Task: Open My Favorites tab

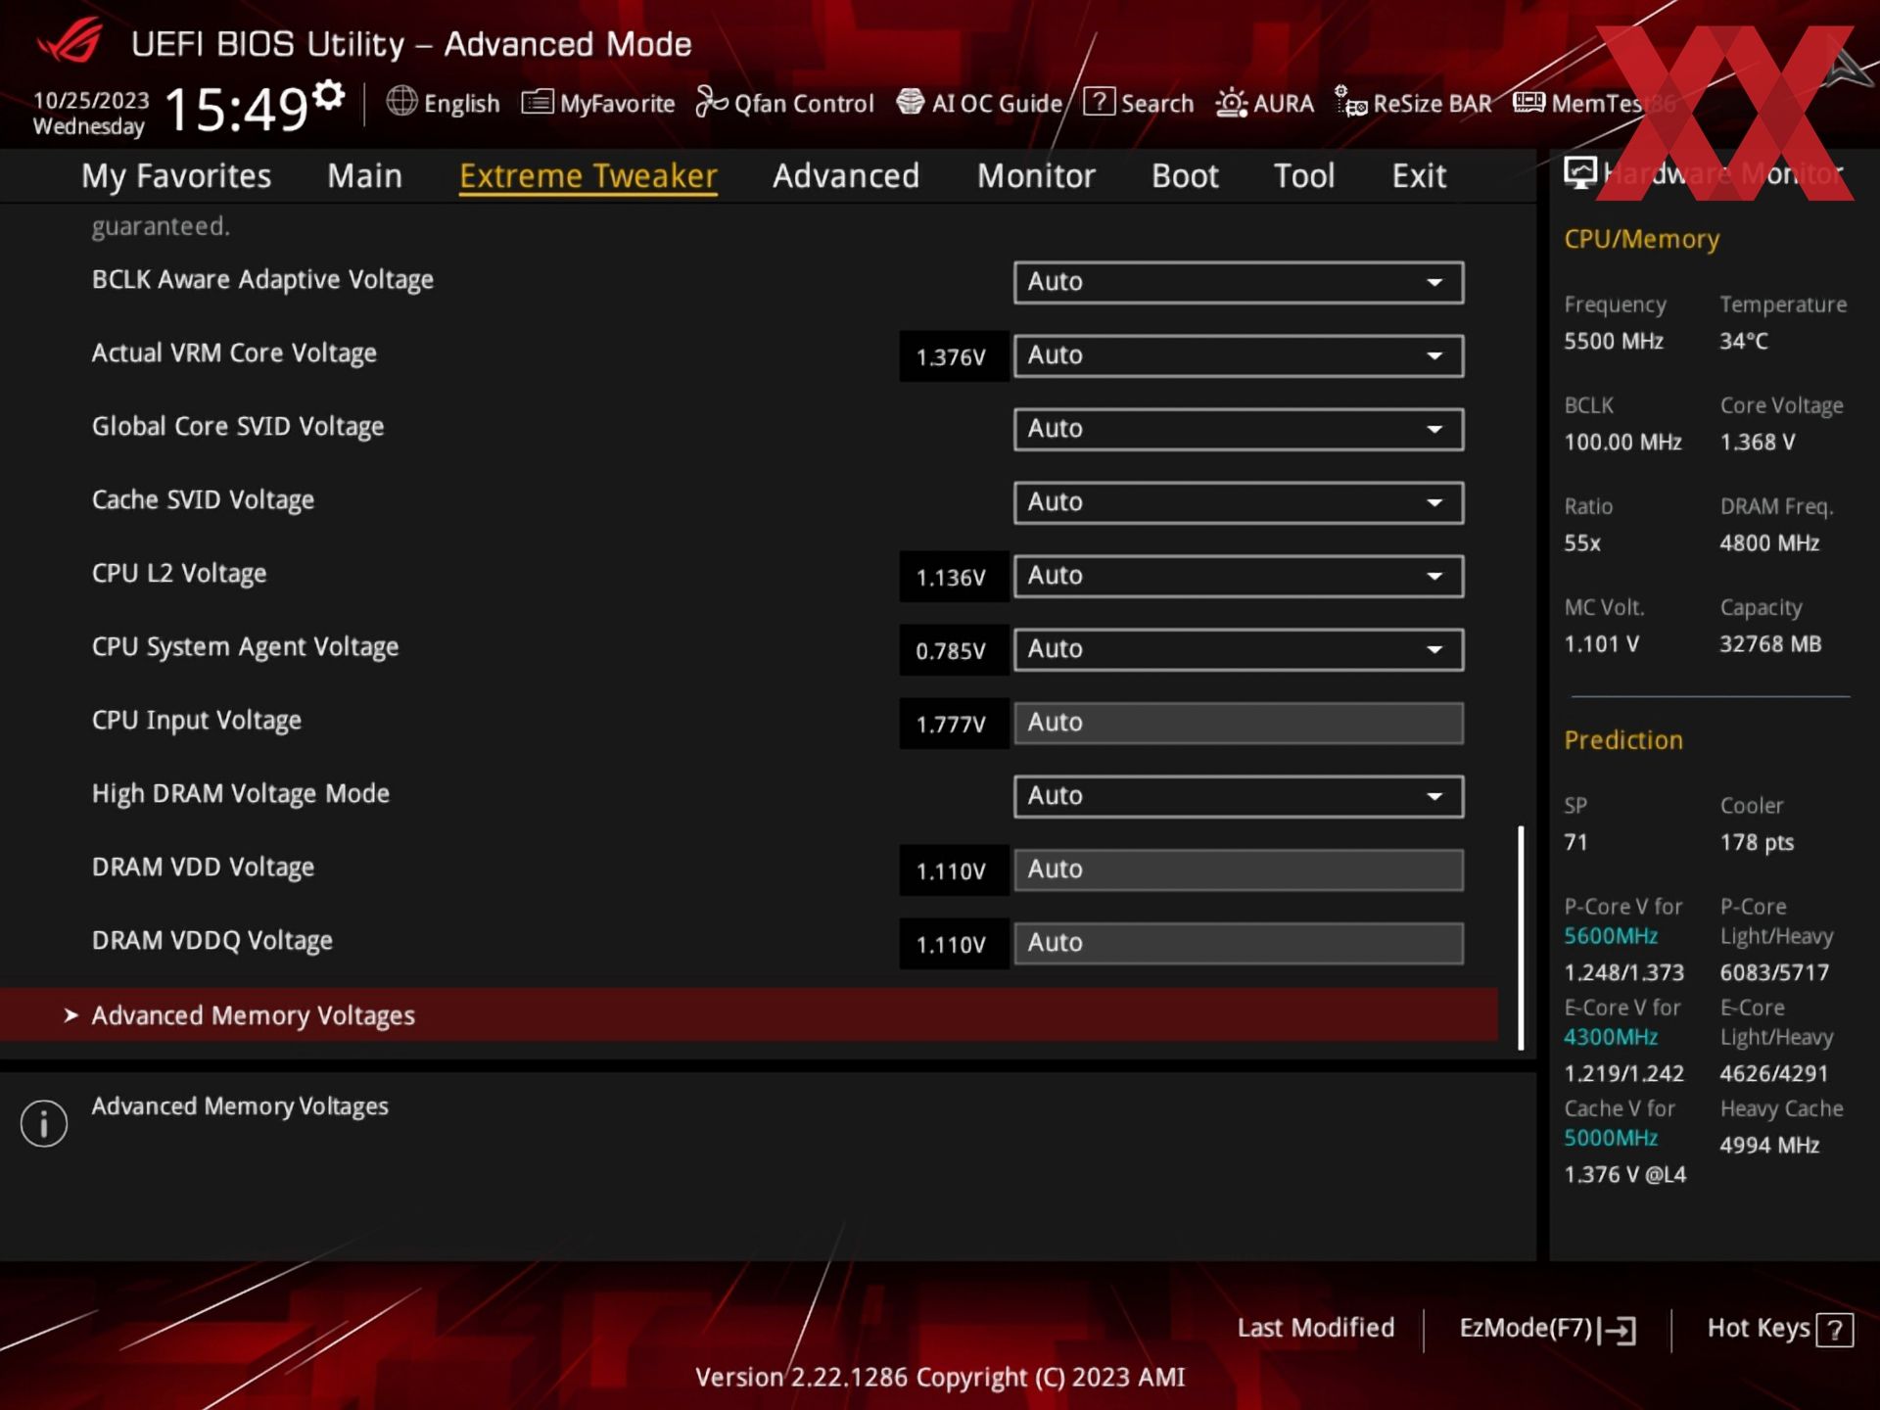Action: [176, 176]
